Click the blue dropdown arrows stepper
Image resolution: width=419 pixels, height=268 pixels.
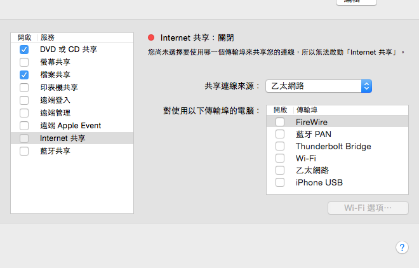click(x=366, y=86)
